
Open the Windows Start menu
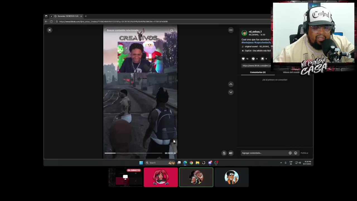(x=141, y=163)
